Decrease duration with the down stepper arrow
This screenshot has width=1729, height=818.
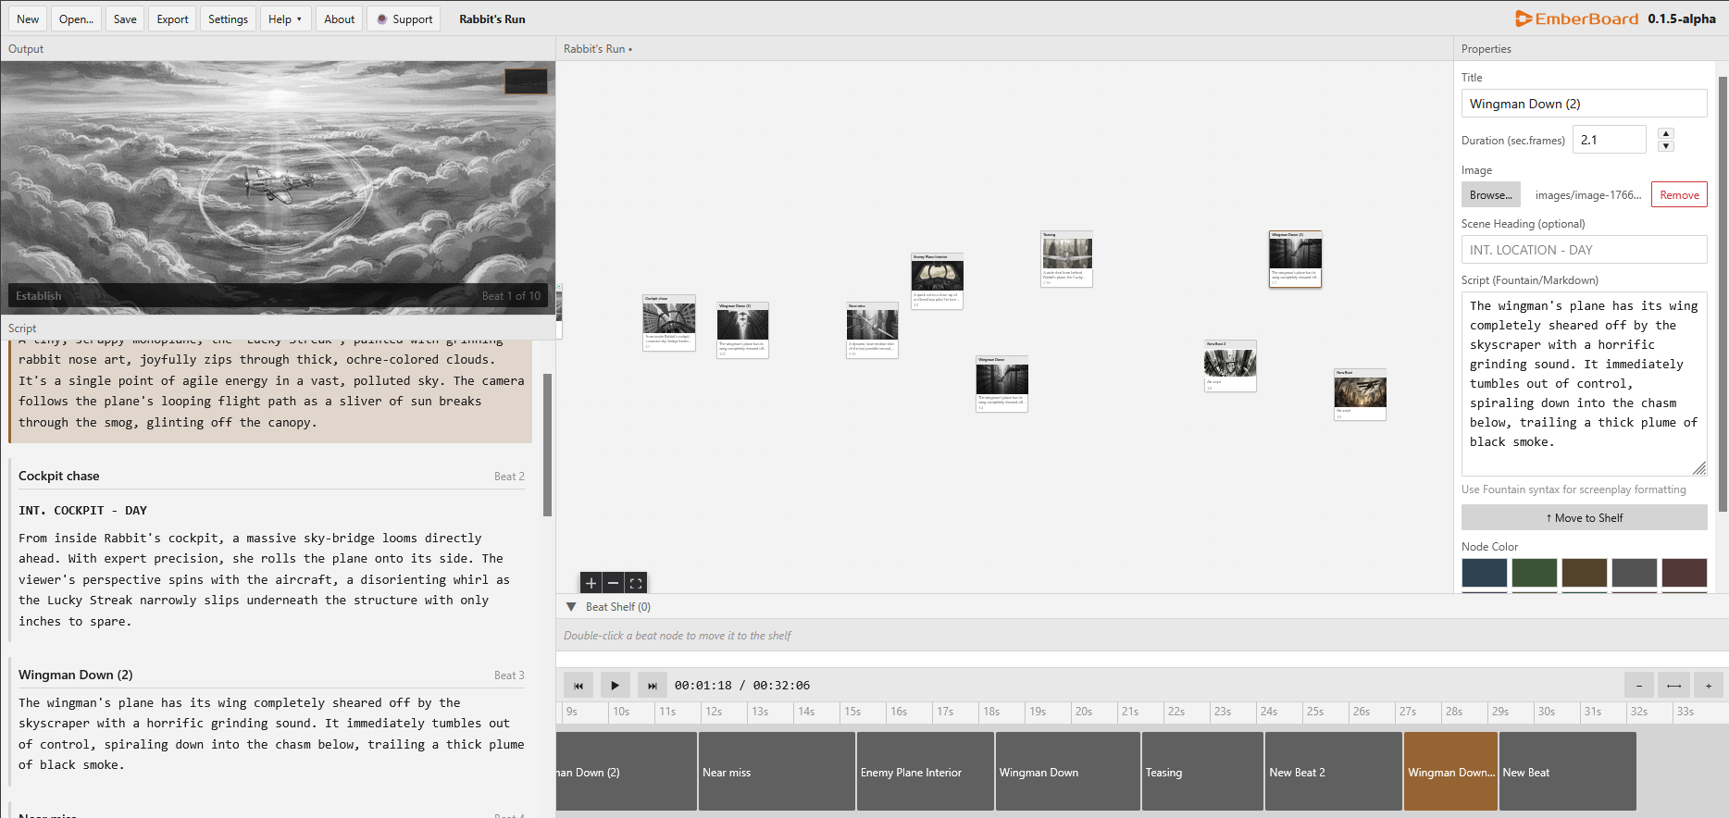pos(1666,146)
